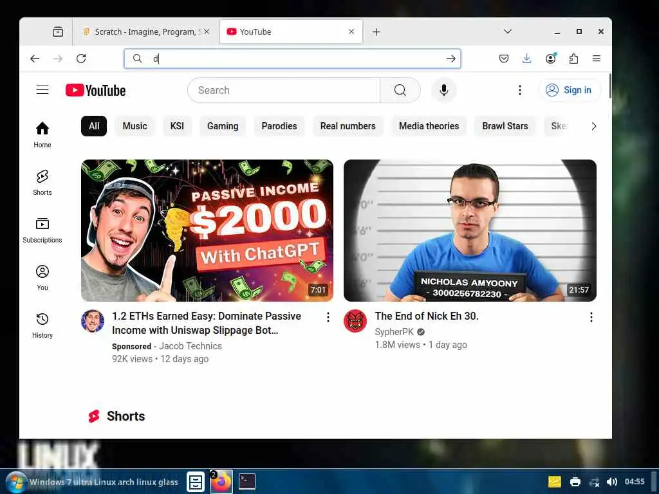
Task: Open browser extensions puzzle icon
Action: click(x=573, y=59)
